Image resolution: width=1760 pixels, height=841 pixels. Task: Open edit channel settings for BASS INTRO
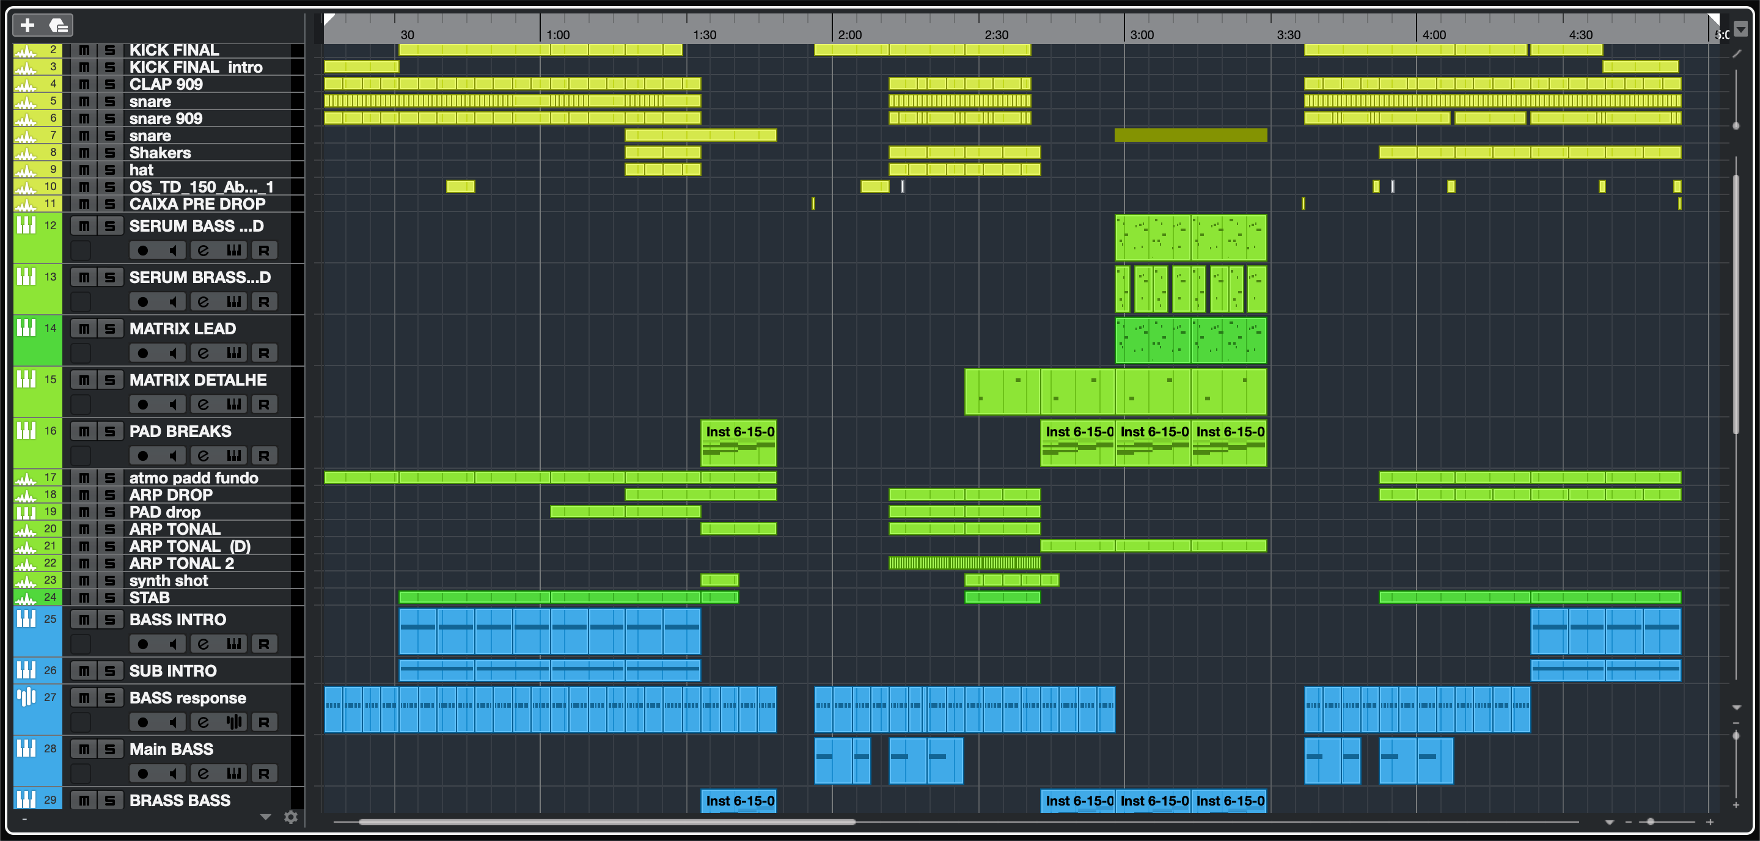pyautogui.click(x=204, y=644)
